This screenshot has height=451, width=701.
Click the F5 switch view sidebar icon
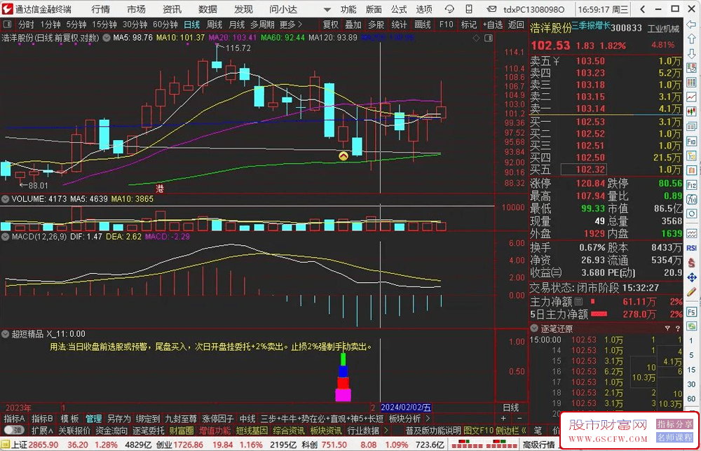click(x=692, y=312)
